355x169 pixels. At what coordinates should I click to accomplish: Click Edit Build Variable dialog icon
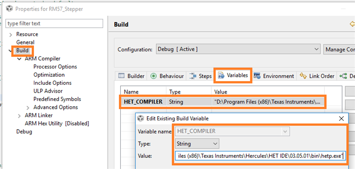tap(141, 118)
